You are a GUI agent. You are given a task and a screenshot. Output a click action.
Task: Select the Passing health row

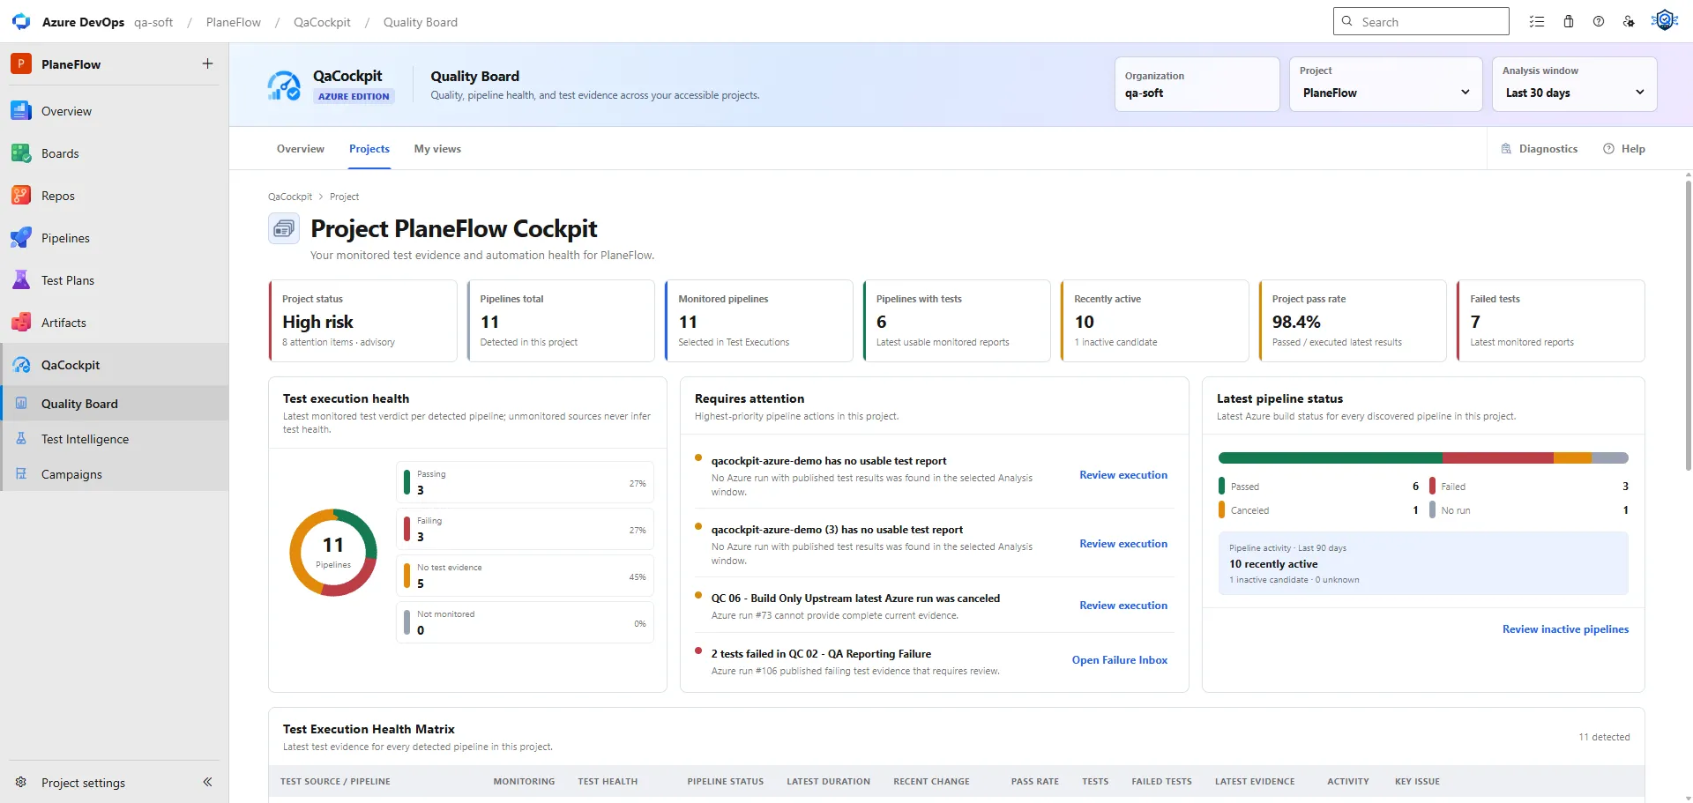[x=525, y=482]
